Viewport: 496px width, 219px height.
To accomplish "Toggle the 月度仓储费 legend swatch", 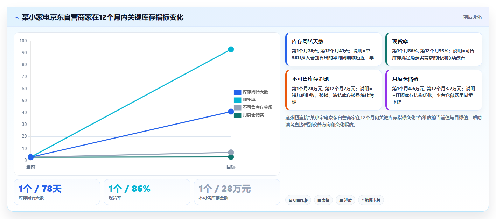I will click(238, 115).
